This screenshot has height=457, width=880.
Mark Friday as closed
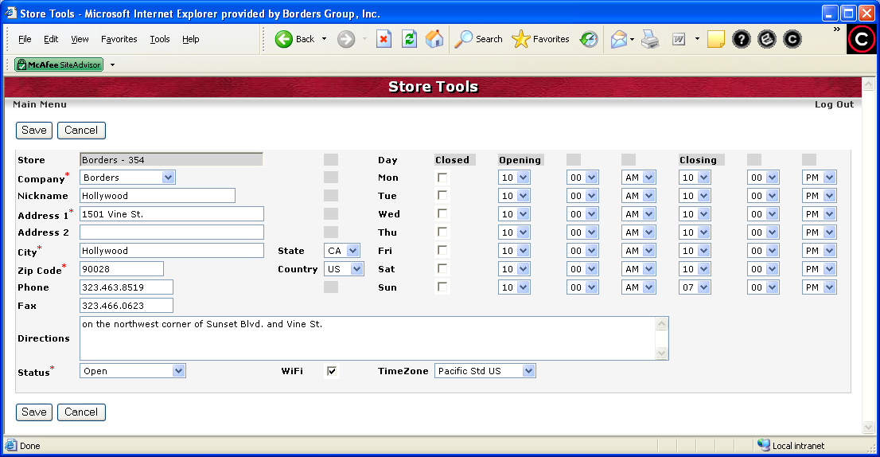click(442, 251)
